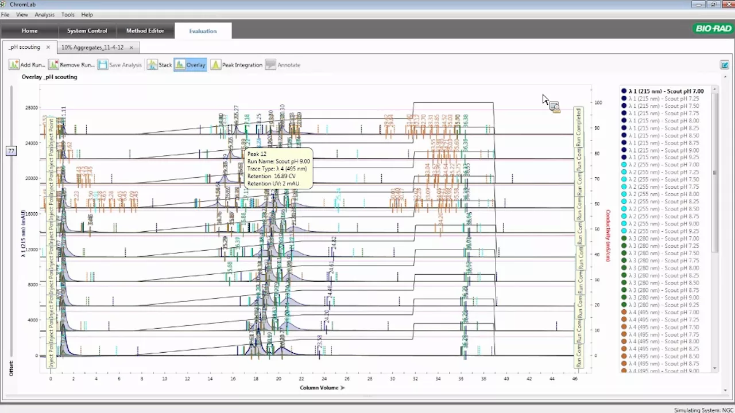This screenshot has height=413, width=735.
Task: Click green swatch for λ 3 Scout pH 7.50
Action: (x=624, y=253)
